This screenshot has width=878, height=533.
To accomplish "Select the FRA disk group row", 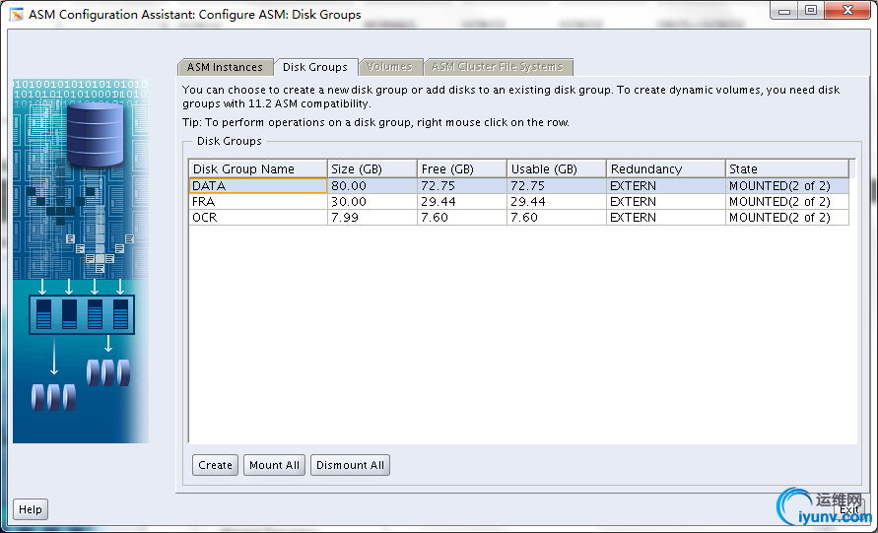I will pyautogui.click(x=519, y=202).
